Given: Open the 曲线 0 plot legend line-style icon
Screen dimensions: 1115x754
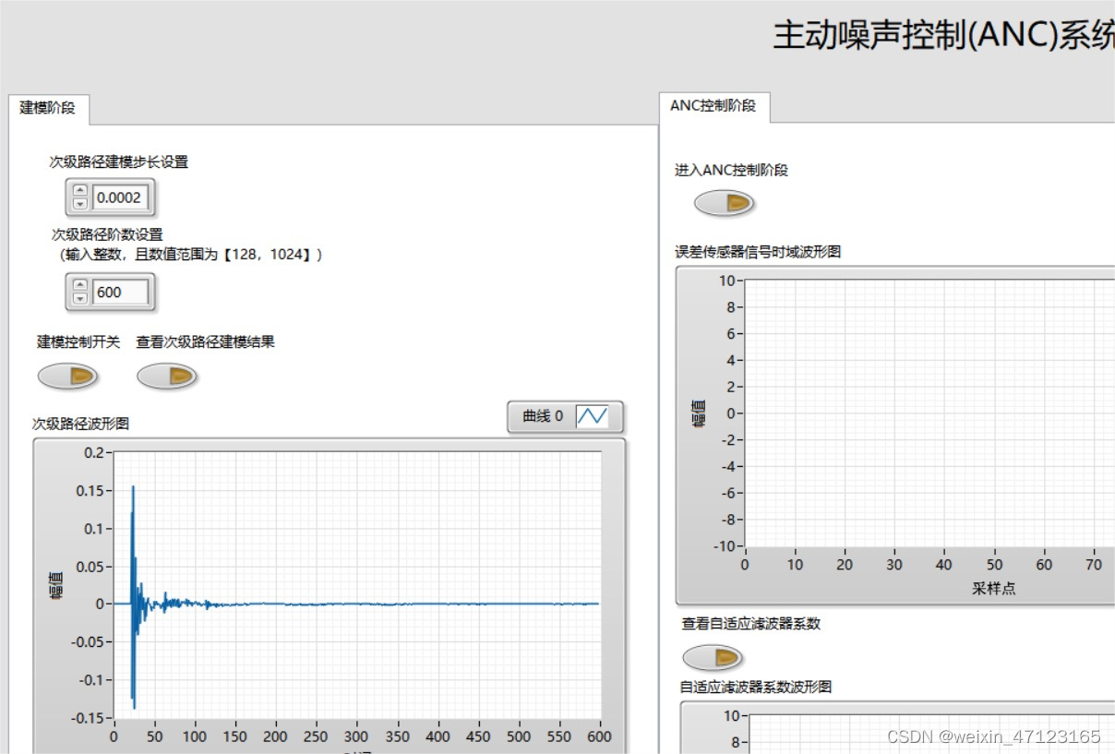Looking at the screenshot, I should (x=594, y=416).
